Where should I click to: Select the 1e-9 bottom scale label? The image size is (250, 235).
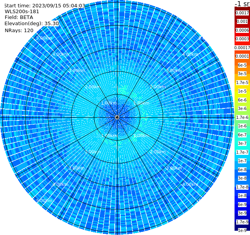pos(242,230)
